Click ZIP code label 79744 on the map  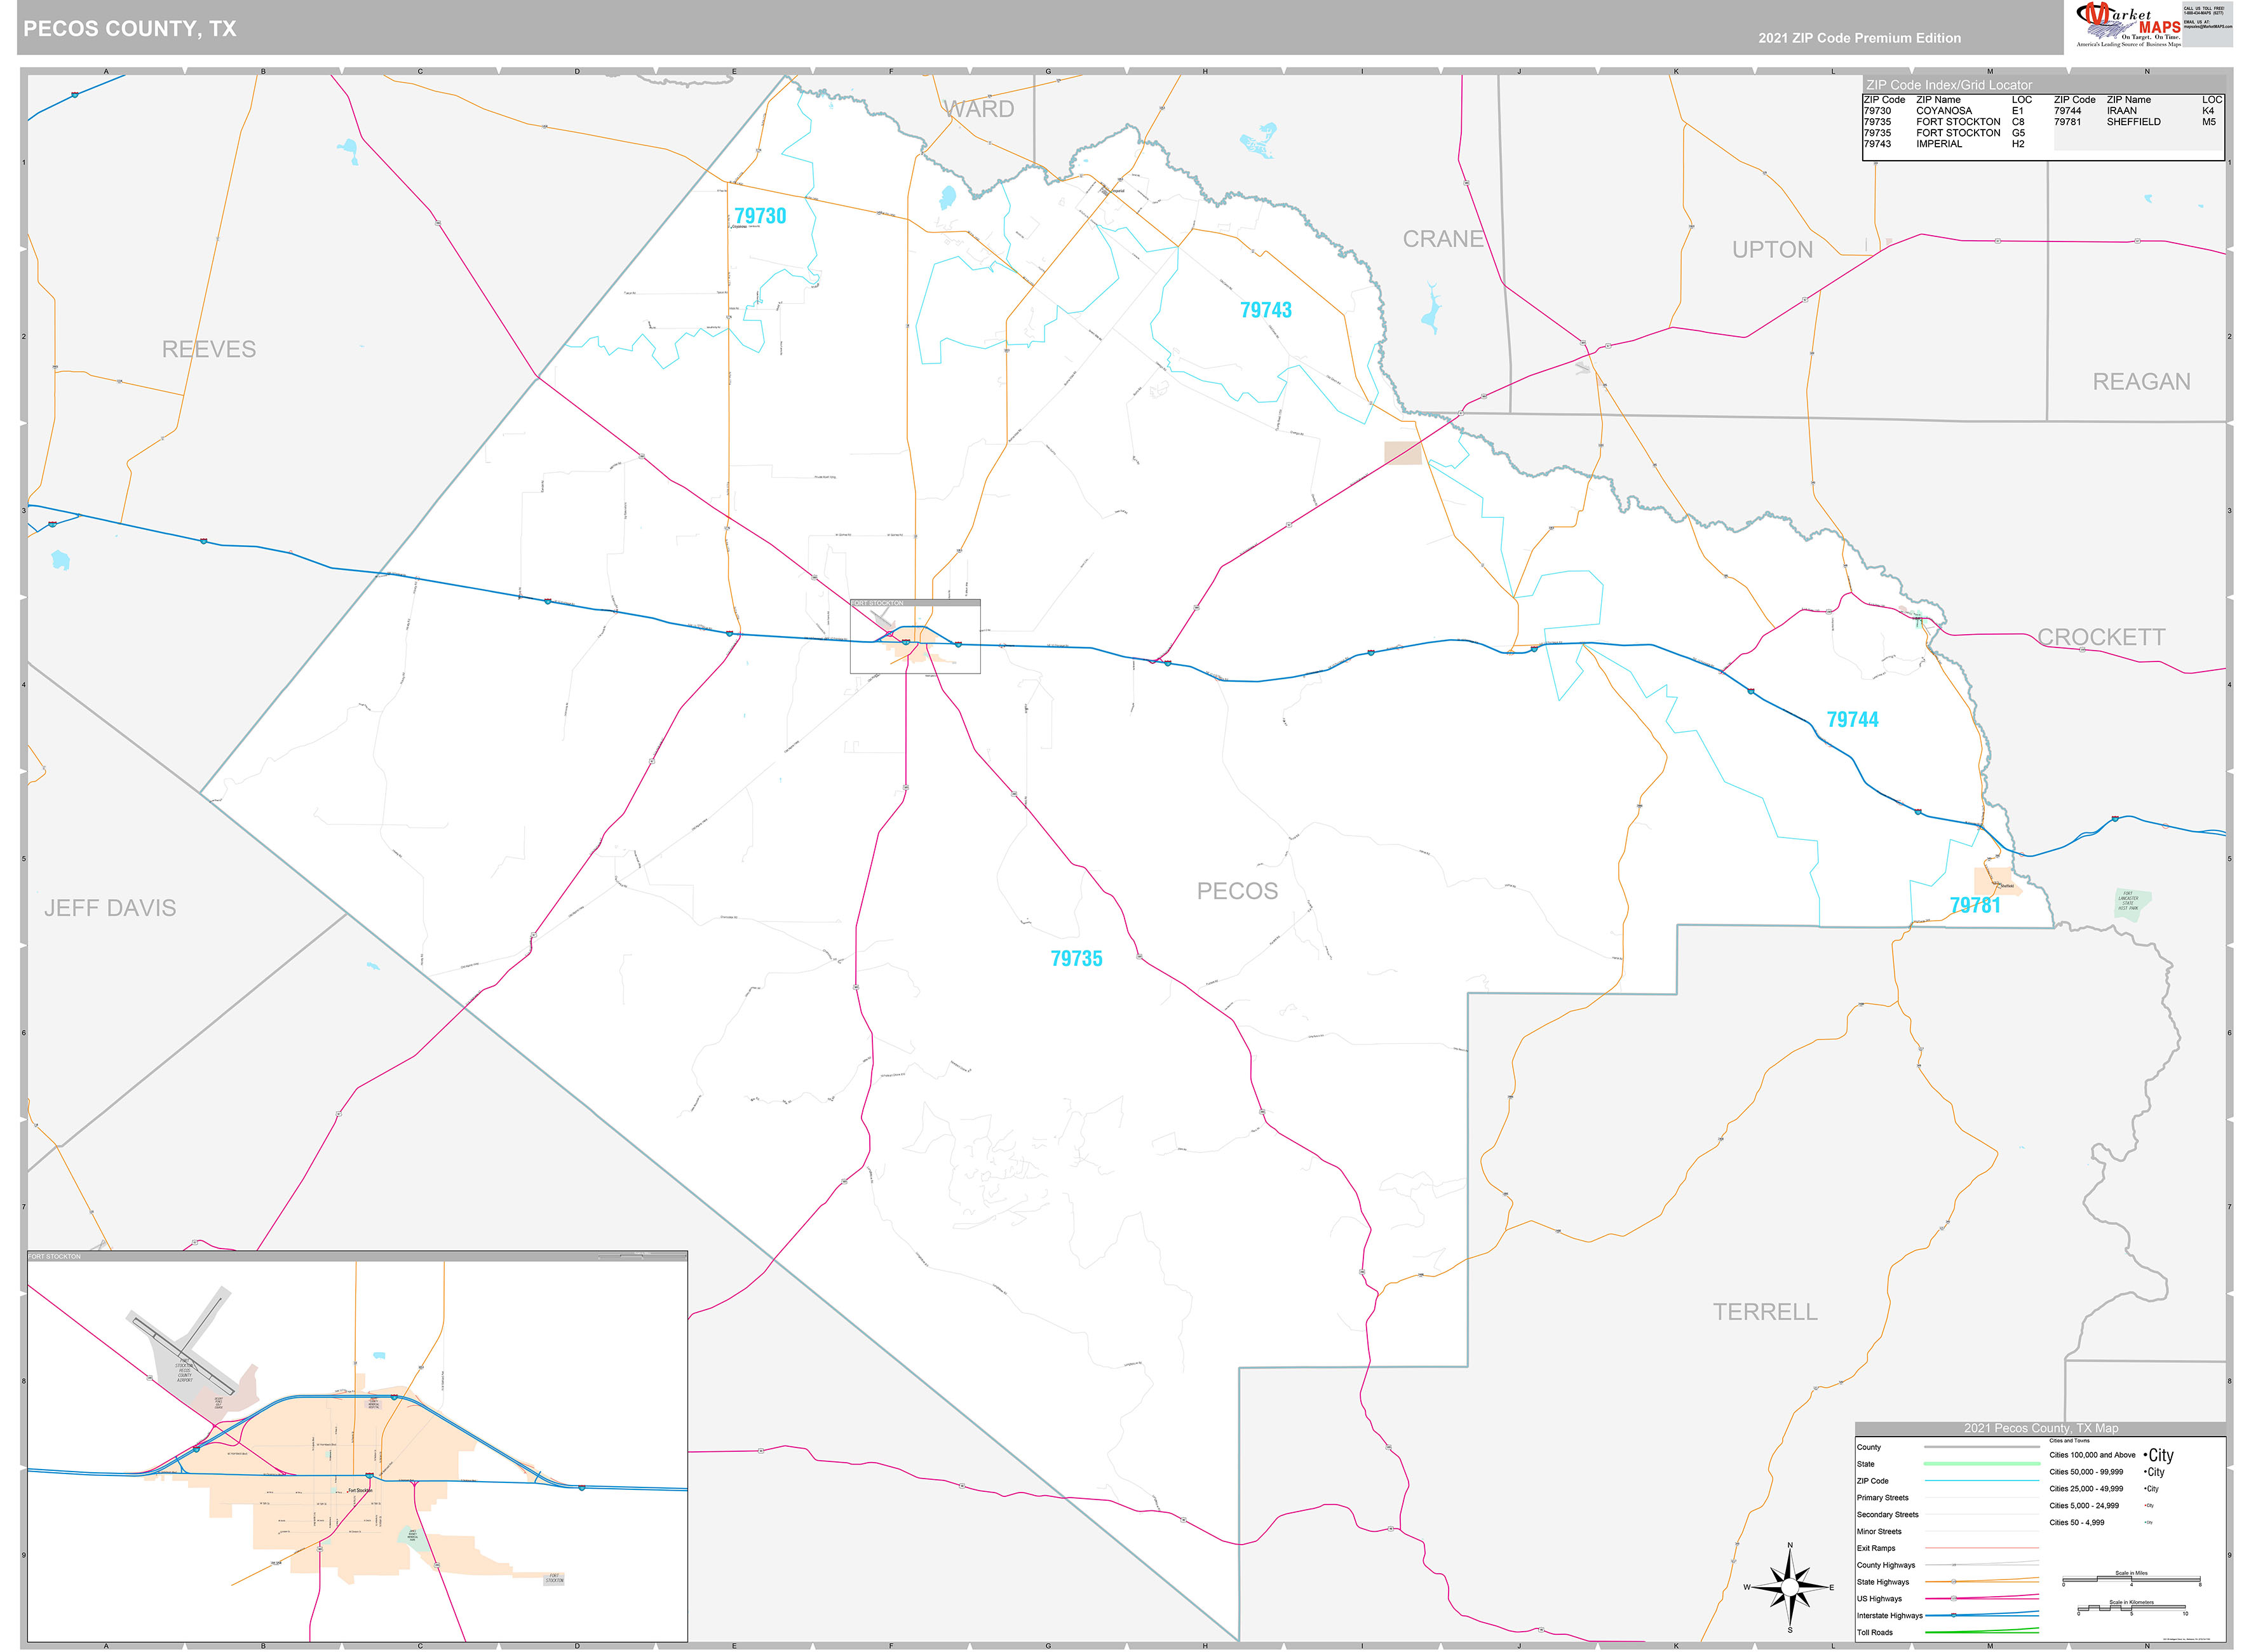coord(1852,720)
